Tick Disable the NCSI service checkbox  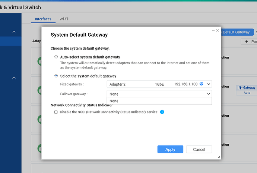point(56,112)
